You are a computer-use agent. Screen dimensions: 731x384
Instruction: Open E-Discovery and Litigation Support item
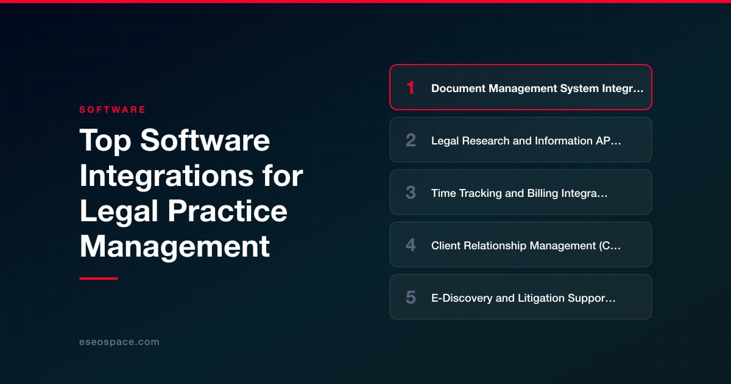[x=521, y=297]
